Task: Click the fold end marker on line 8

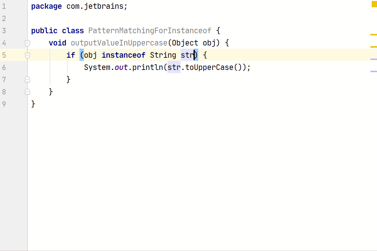Action: 27,92
